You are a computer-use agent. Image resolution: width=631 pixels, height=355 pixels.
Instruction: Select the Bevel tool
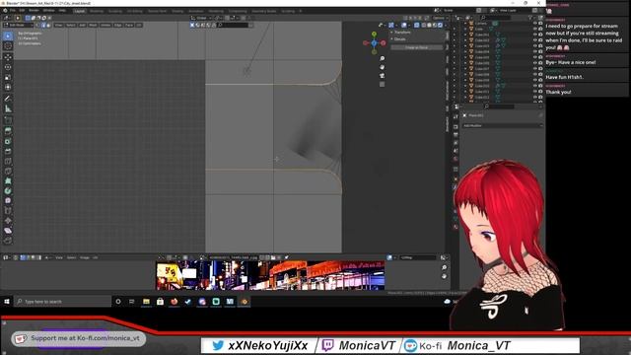click(x=8, y=151)
